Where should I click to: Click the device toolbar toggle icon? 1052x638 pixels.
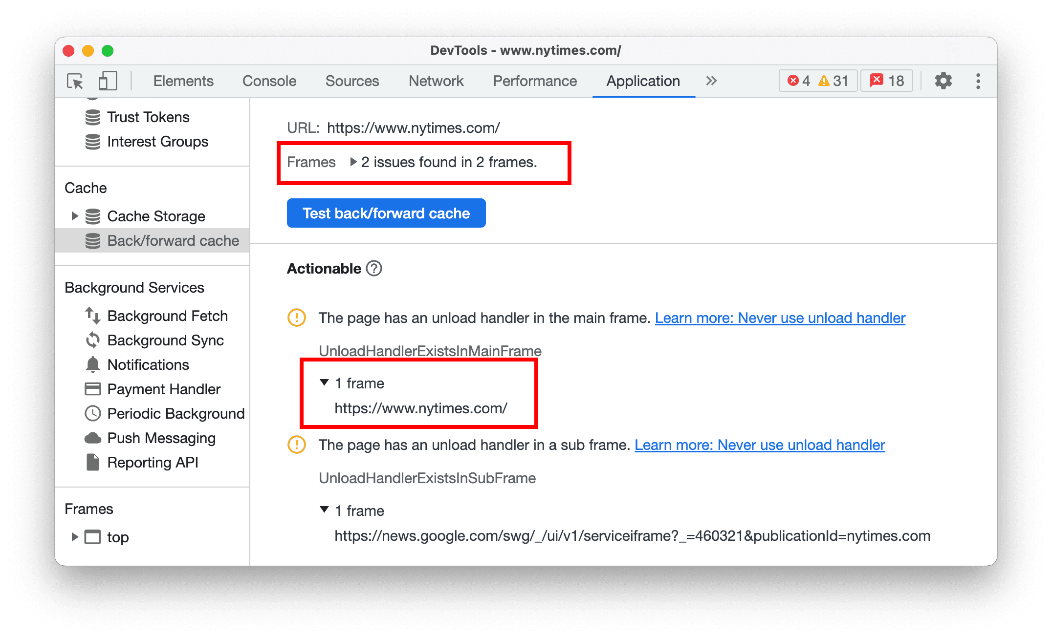coord(105,80)
